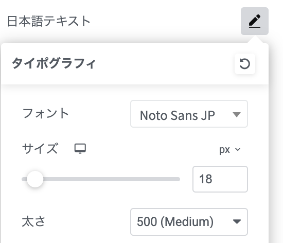Screen dimensions: 283x243
Task: Click the 日本語テキスト control label
Action: click(x=49, y=21)
